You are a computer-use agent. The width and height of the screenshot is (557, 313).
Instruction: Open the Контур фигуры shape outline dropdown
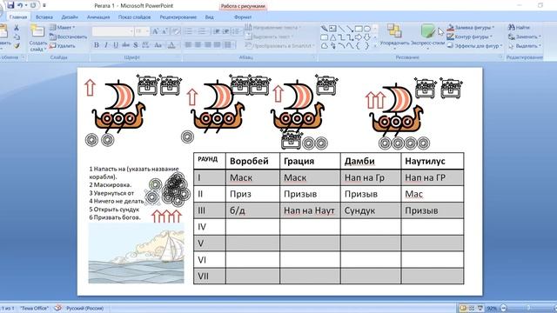tap(470, 37)
